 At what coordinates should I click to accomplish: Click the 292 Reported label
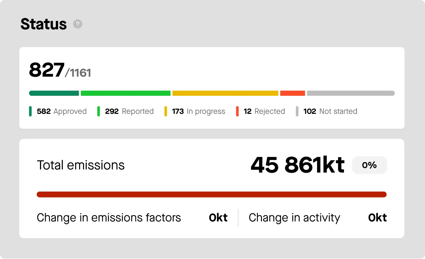(x=129, y=111)
